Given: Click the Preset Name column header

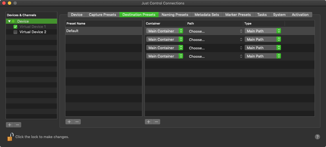Looking at the screenshot, I should 103,24.
